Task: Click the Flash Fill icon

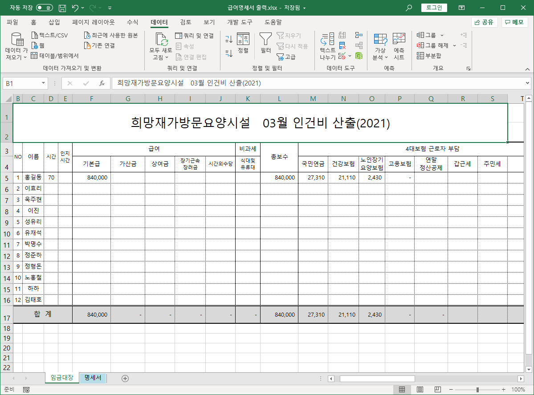Action: pos(342,35)
